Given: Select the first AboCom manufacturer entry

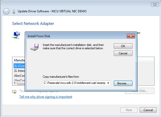Looking at the screenshot, I should click(x=19, y=76).
